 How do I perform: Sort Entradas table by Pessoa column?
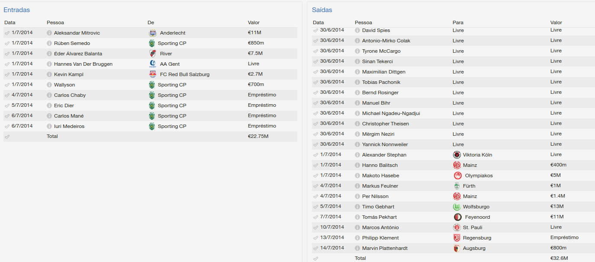(x=55, y=22)
